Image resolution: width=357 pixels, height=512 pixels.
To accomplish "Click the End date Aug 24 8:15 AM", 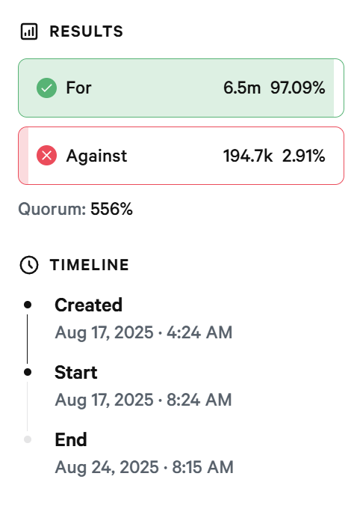I will coord(144,467).
